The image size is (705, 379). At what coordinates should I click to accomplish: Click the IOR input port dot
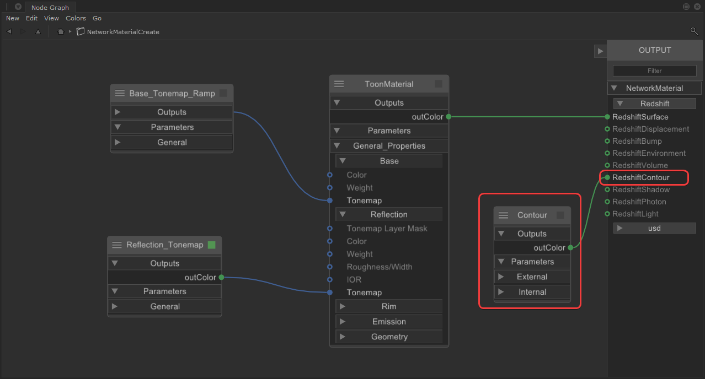pyautogui.click(x=330, y=280)
